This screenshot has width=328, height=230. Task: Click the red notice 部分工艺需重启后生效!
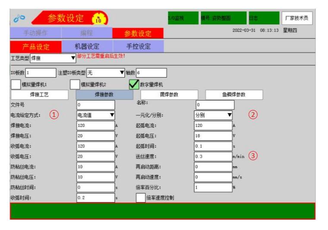tap(101, 56)
